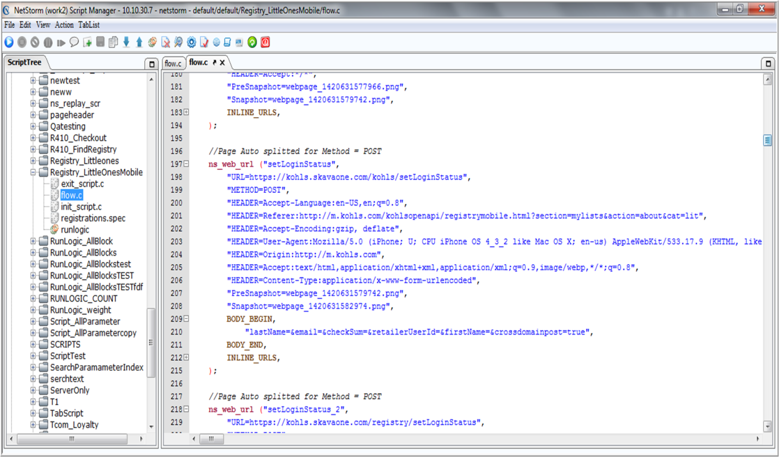This screenshot has width=779, height=457.
Task: Open the TabList menu
Action: 89,25
